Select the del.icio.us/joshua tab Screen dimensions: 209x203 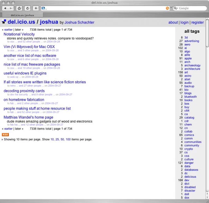(x=22, y=15)
